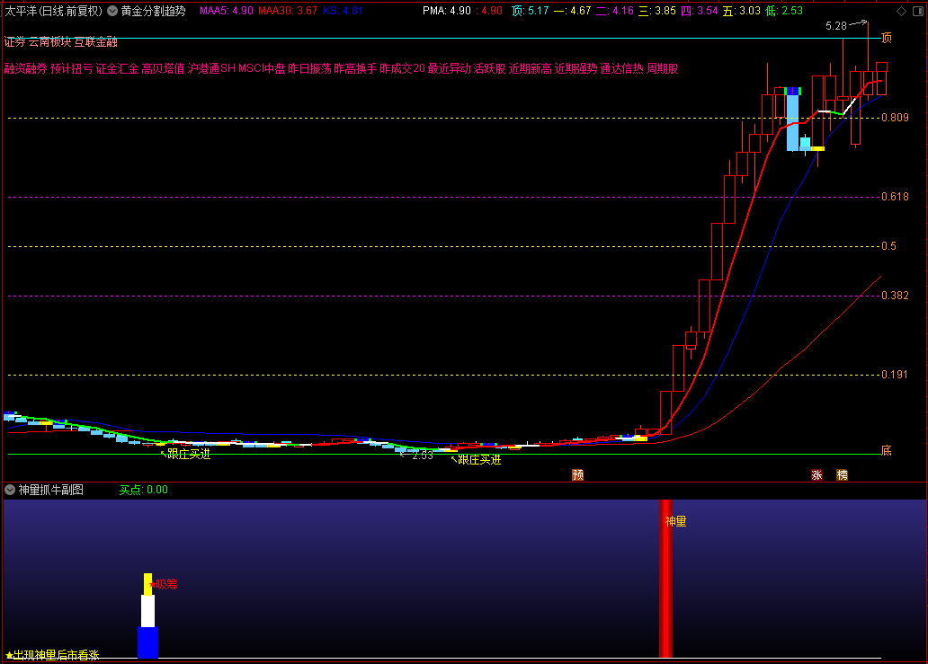This screenshot has height=664, width=928.
Task: Click the 神量抓牛副图 indicator name
Action: 51,490
